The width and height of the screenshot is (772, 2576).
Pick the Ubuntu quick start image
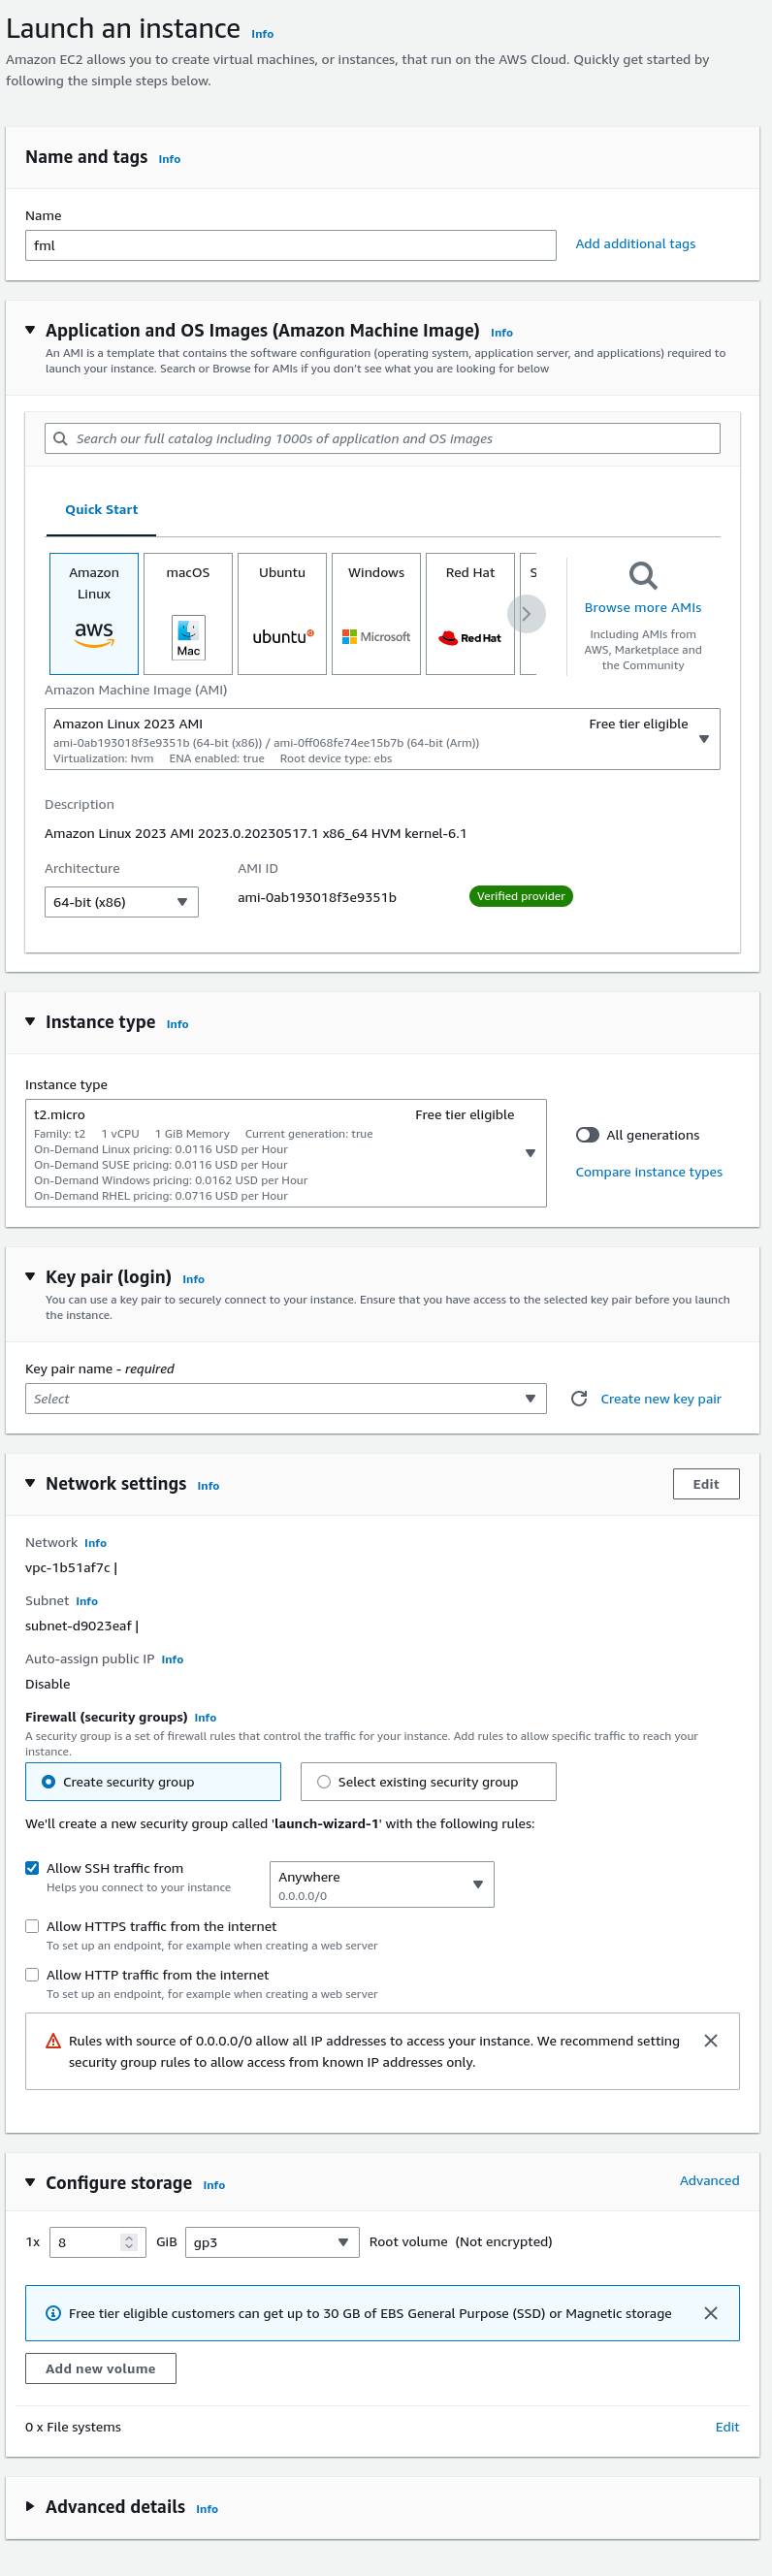(x=282, y=613)
